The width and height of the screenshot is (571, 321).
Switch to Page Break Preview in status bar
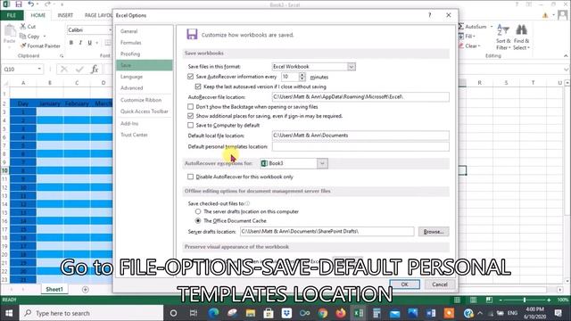click(x=489, y=300)
